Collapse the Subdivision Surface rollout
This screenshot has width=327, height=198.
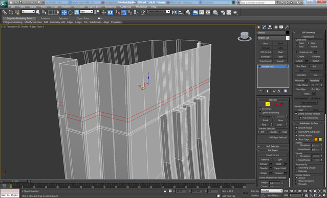tap(309, 123)
